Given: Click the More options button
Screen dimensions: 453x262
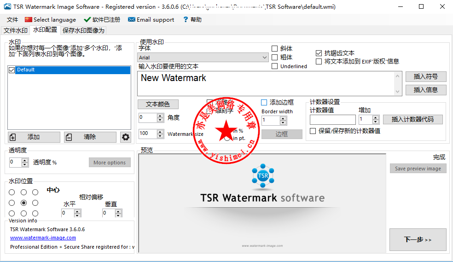Looking at the screenshot, I should coord(110,163).
